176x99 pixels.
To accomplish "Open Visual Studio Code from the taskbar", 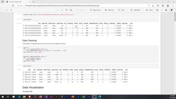I will pyautogui.click(x=19, y=97).
